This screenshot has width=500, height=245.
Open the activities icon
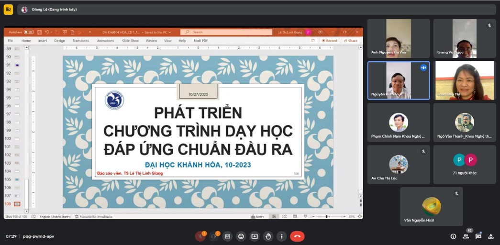(x=490, y=236)
